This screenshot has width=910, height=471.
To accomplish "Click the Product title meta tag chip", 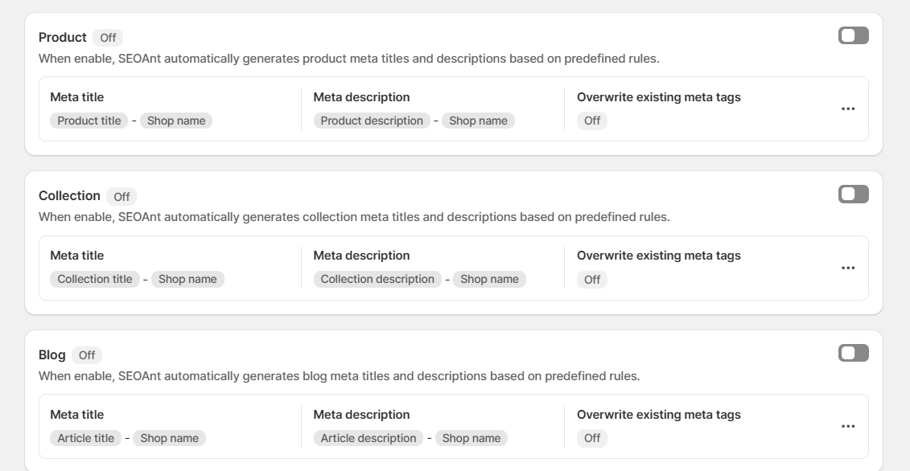I will [x=89, y=121].
